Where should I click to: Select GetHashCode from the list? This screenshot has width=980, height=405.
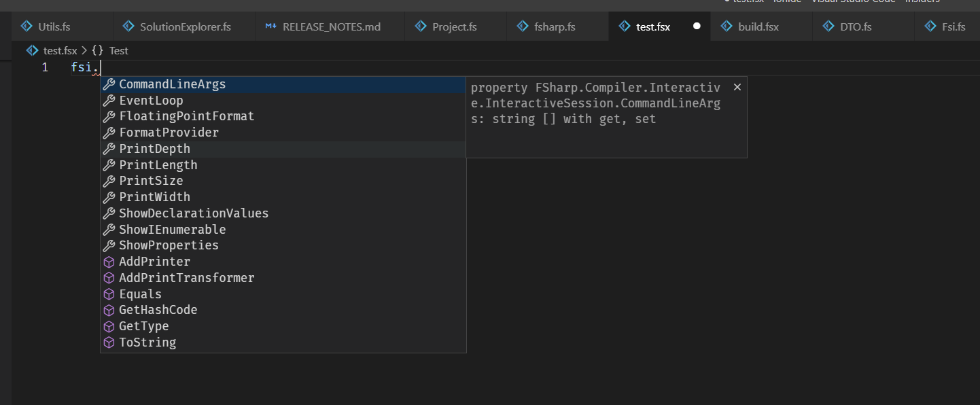coord(283,310)
